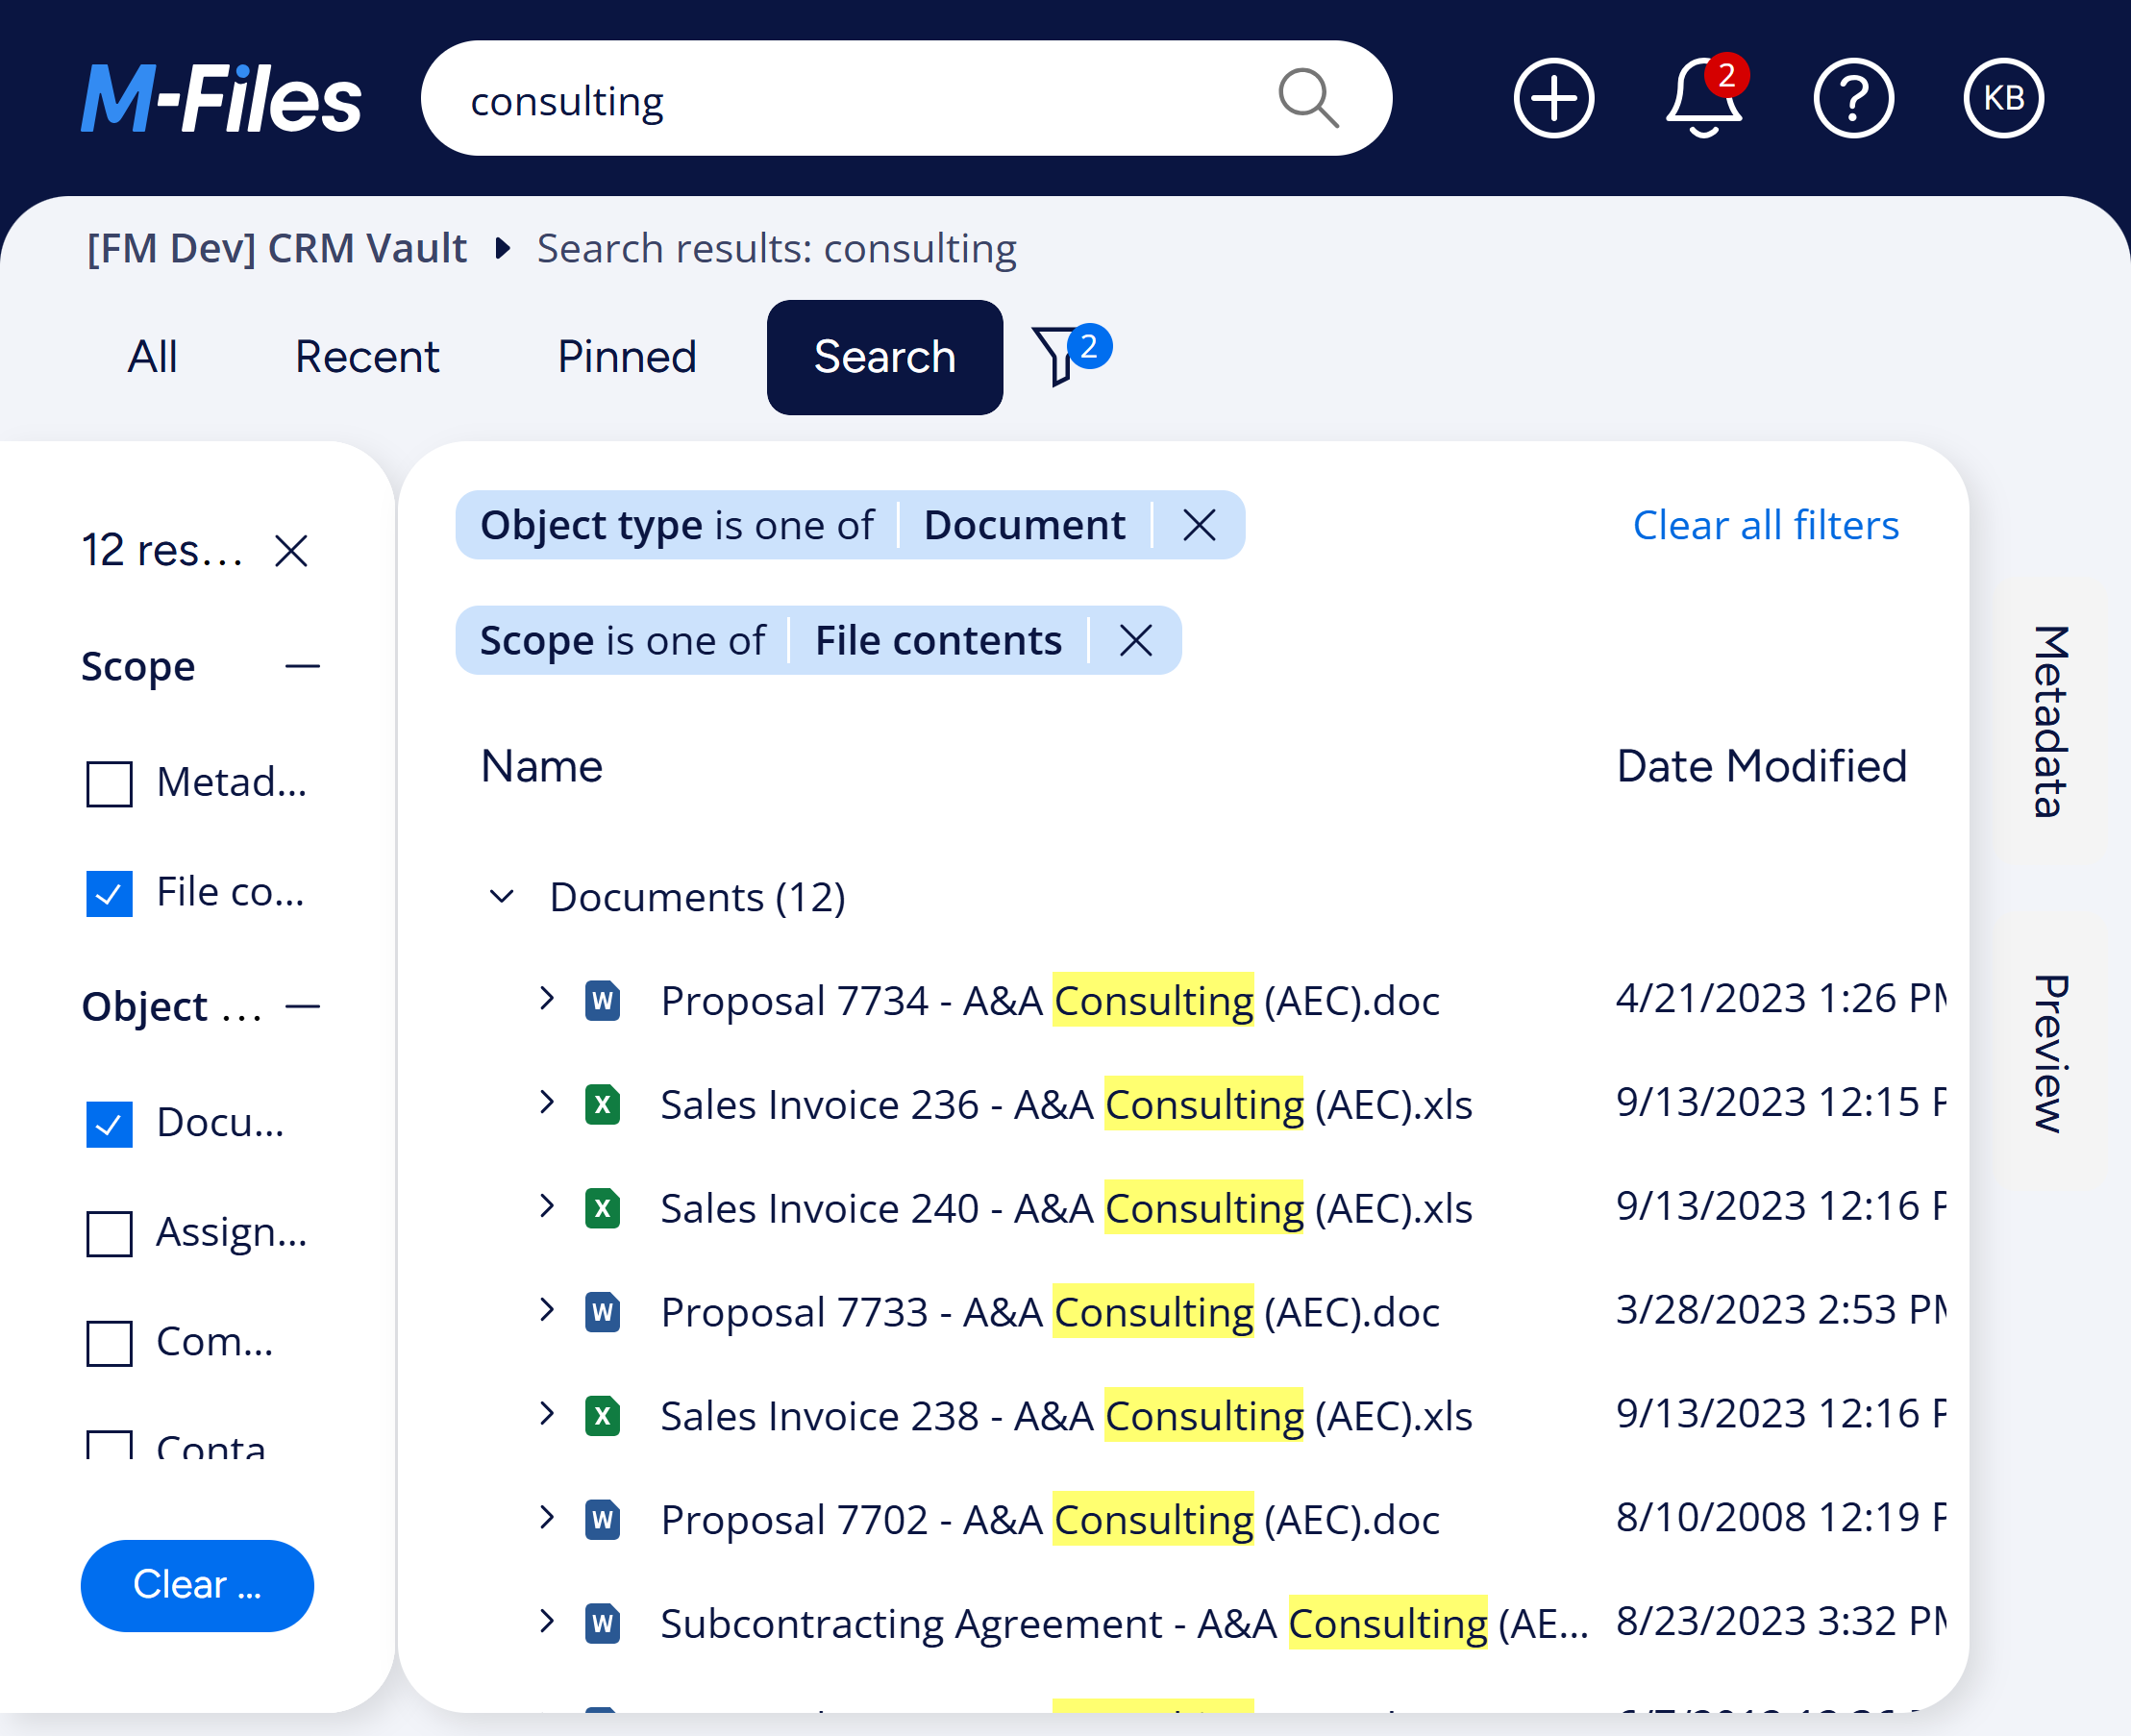Expand Proposal 7733 row chevron
2131x1736 pixels.
pos(546,1310)
